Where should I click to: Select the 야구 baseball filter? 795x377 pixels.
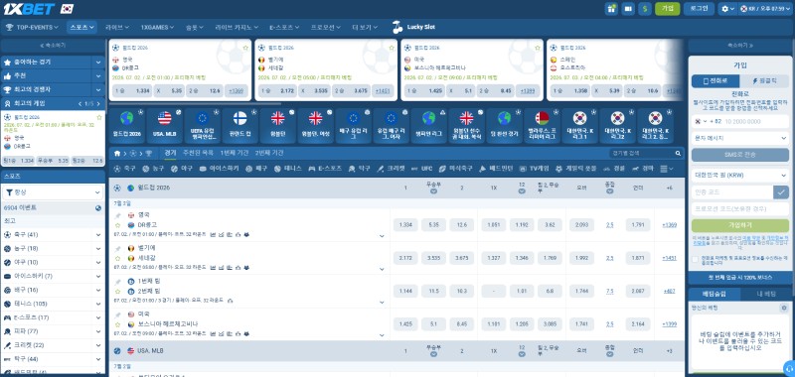click(x=182, y=169)
